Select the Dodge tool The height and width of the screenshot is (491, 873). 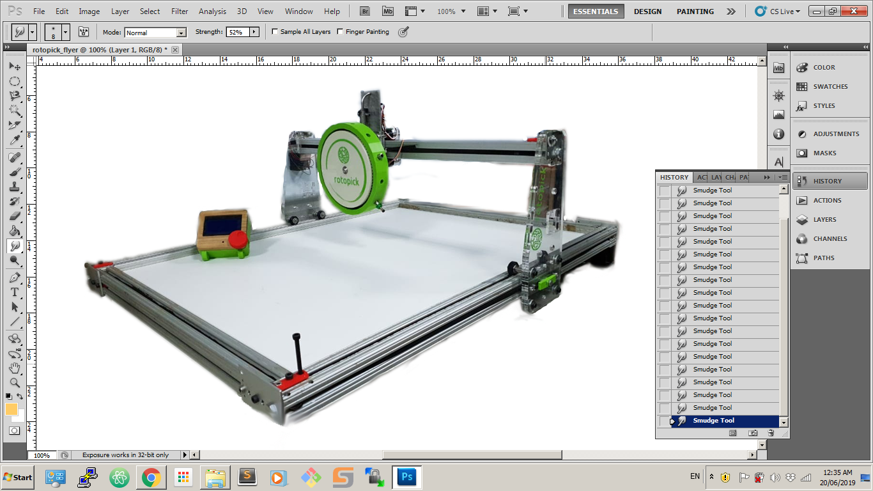tap(15, 260)
